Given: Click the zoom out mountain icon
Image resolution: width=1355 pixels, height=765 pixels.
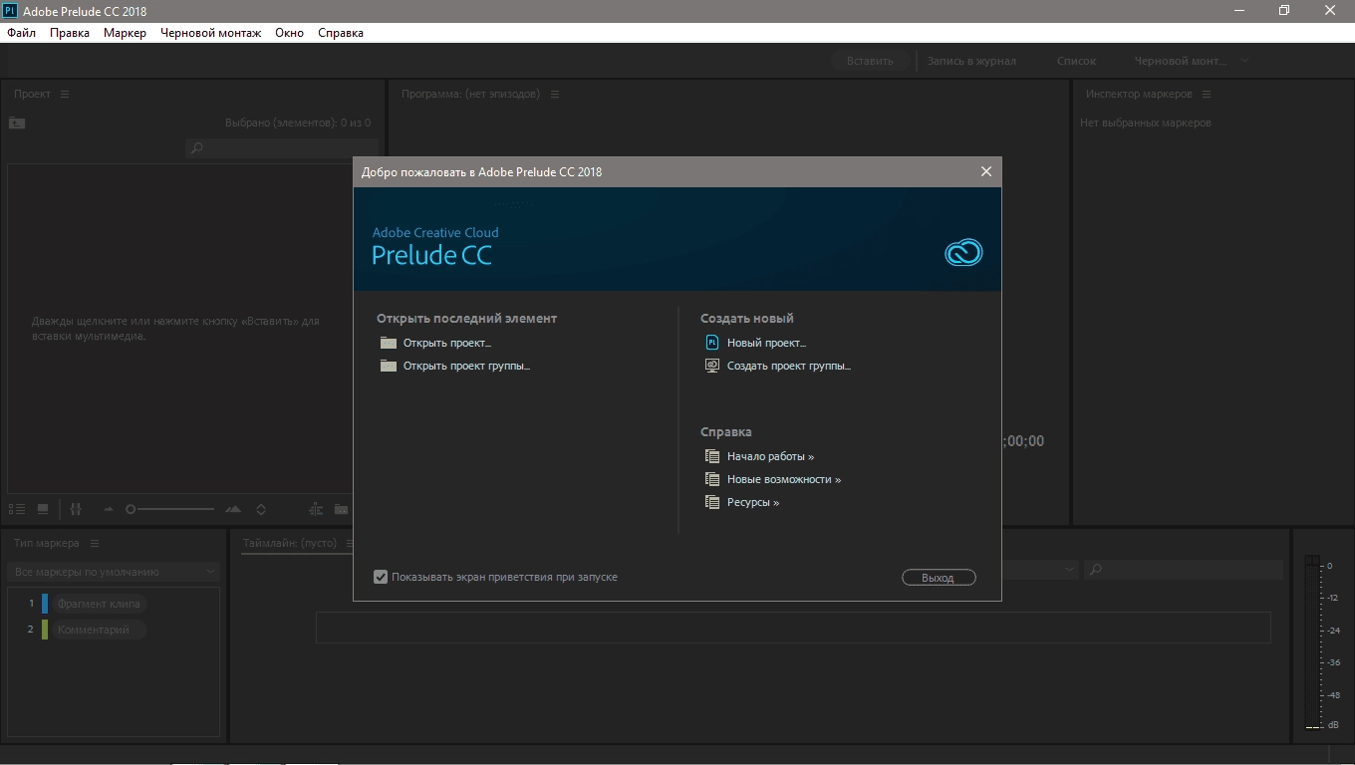Looking at the screenshot, I should [x=109, y=509].
